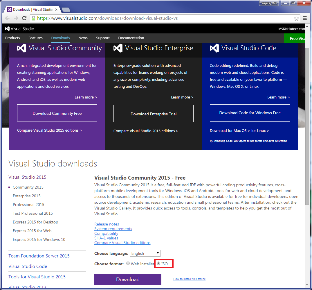The width and height of the screenshot is (312, 290).
Task: Select Professional 2015 in the sidebar
Action: tap(28, 205)
